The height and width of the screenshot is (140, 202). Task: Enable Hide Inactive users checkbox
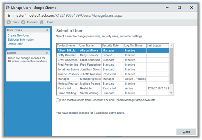click(x=58, y=100)
